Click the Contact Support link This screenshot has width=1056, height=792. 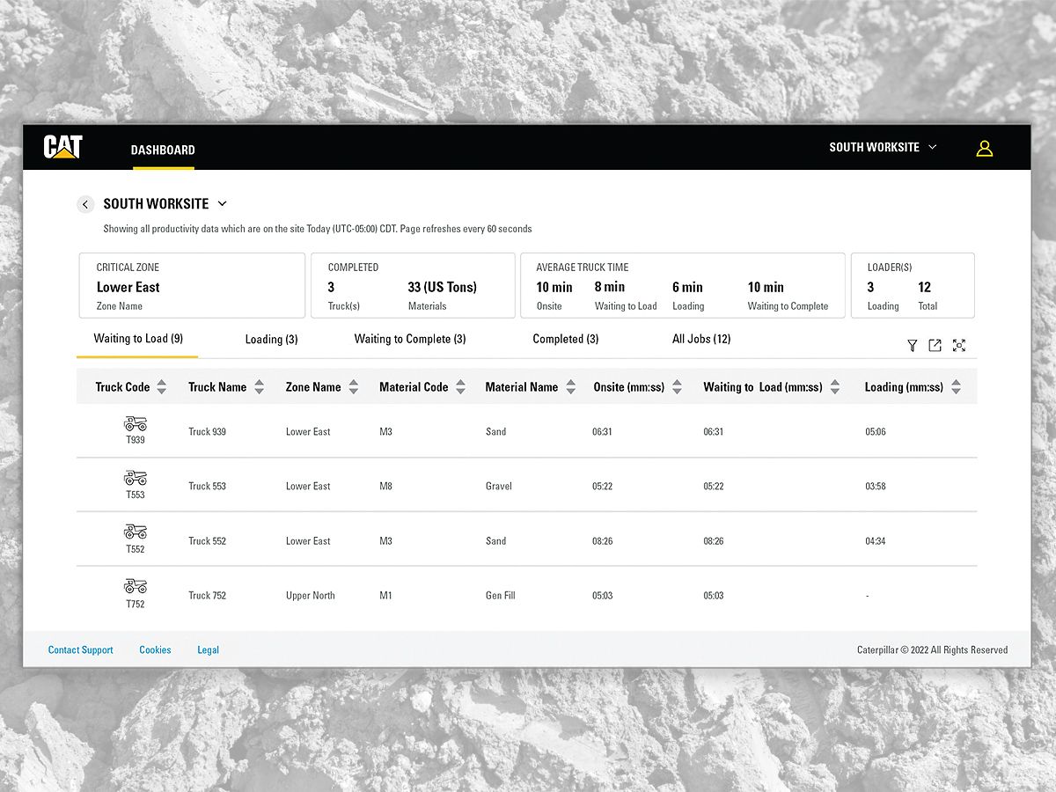click(x=80, y=650)
